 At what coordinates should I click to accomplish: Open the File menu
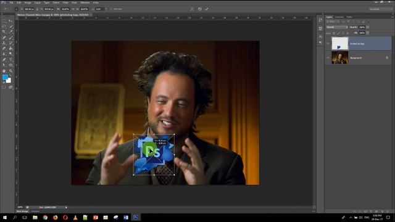pos(11,2)
